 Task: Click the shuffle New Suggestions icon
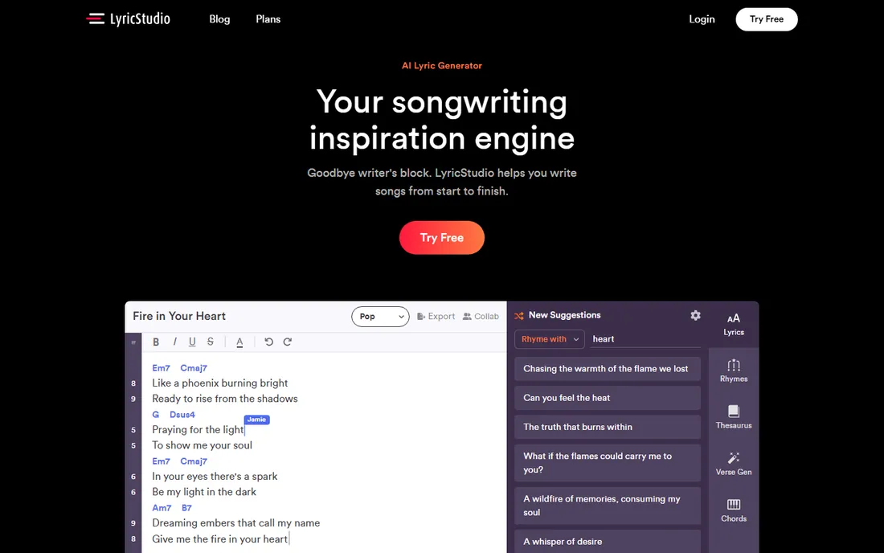[x=519, y=316]
